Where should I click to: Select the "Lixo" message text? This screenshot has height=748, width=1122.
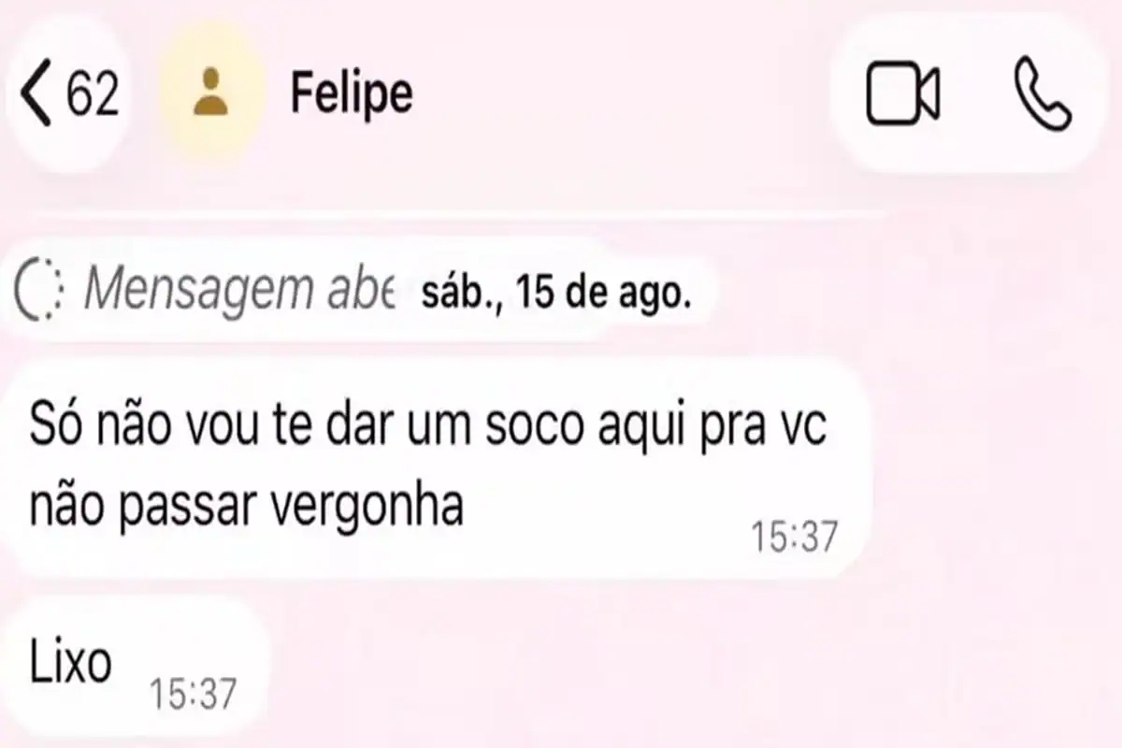click(71, 663)
